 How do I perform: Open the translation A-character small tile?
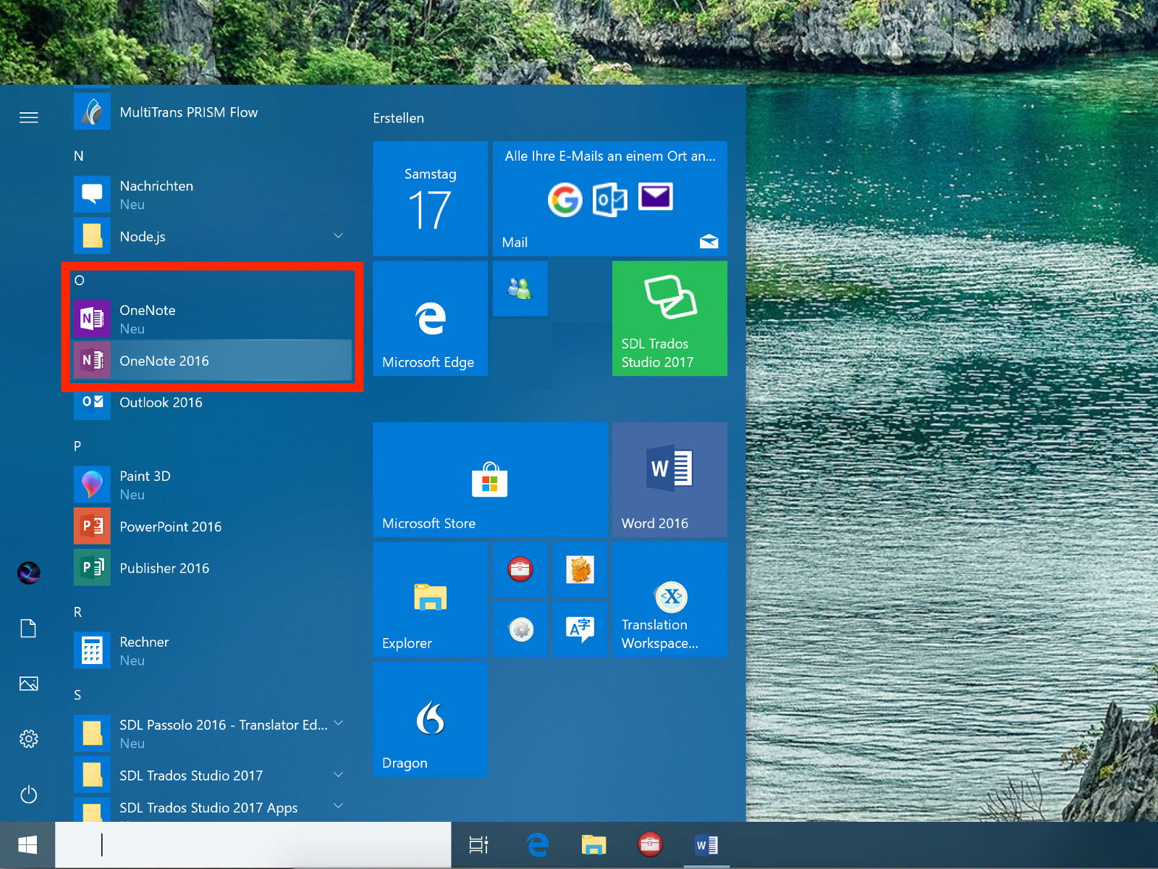point(580,629)
